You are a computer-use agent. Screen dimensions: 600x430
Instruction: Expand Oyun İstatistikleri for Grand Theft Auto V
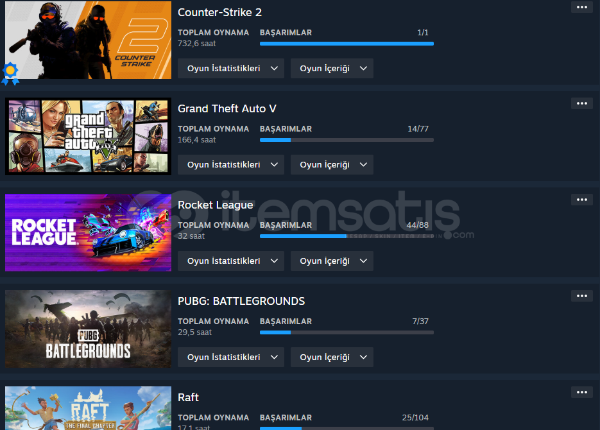pos(231,165)
